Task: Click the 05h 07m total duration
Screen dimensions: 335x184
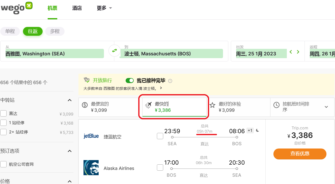Action: tap(205, 131)
